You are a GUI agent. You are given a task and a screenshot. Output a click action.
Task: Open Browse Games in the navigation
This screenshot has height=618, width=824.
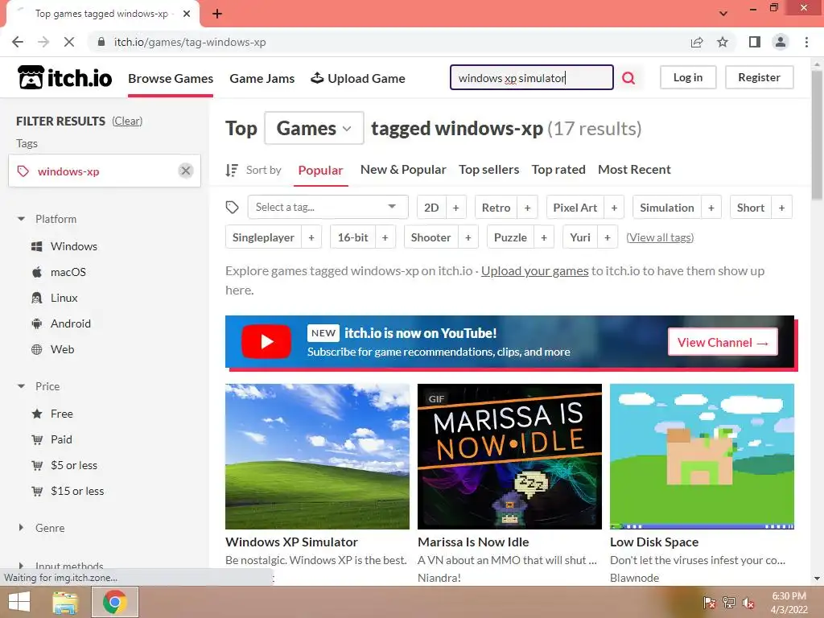coord(171,79)
